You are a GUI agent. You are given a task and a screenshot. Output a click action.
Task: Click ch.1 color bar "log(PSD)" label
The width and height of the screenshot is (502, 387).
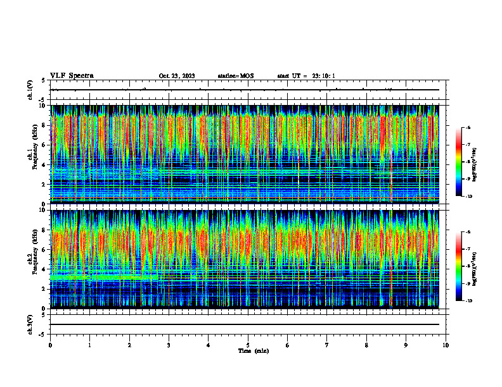pos(475,164)
